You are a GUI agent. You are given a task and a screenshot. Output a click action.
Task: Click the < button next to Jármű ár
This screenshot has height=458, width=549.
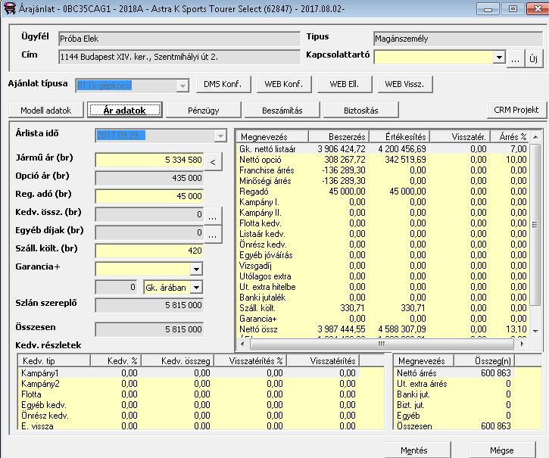[x=213, y=162]
